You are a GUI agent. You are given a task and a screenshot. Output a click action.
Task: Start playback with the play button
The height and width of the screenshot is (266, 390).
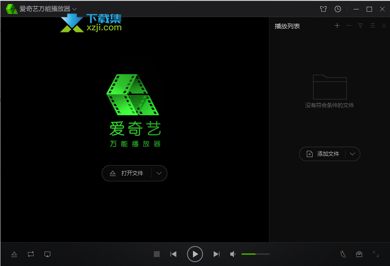pos(195,254)
